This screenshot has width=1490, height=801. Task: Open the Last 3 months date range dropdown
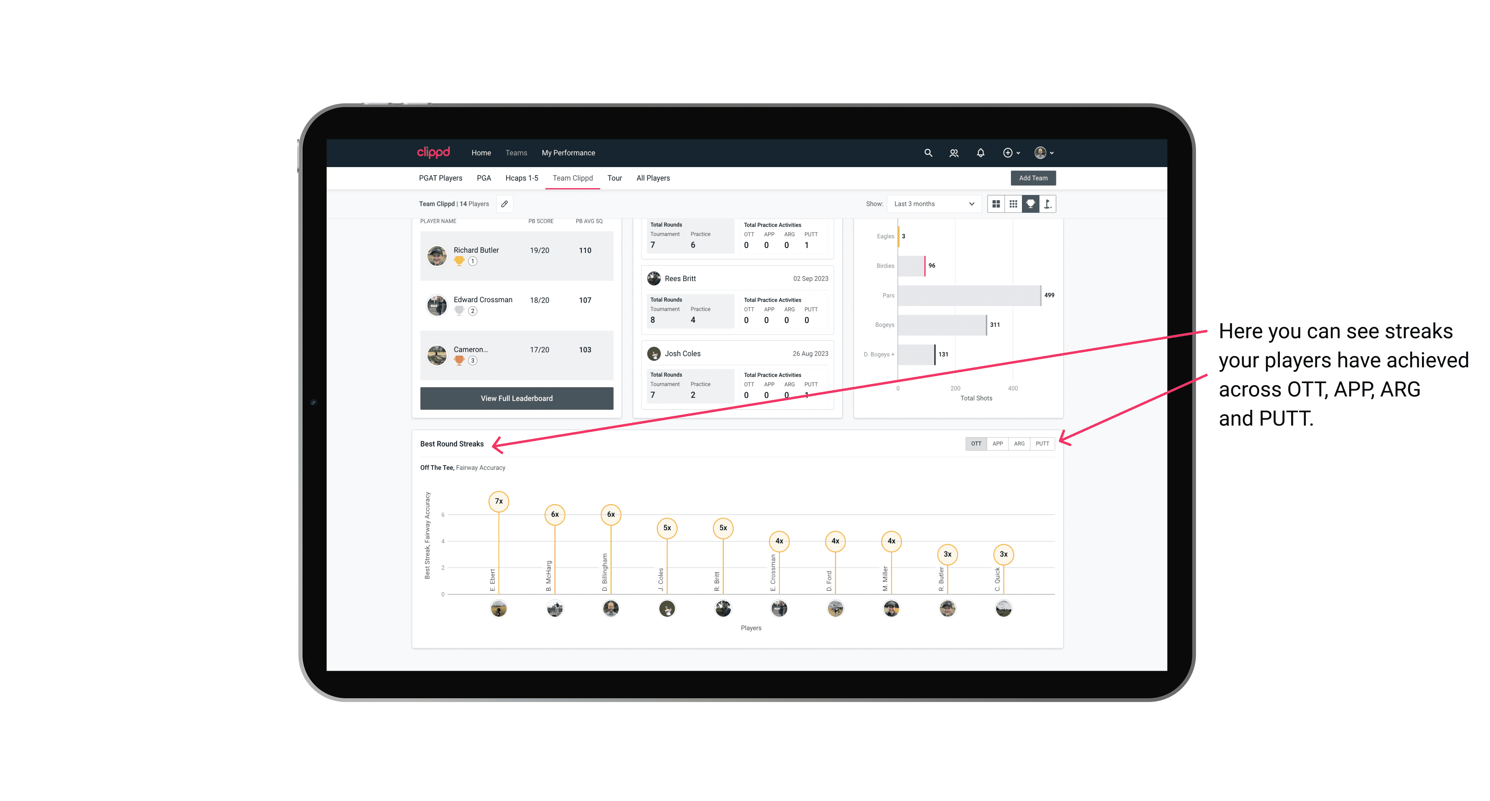pyautogui.click(x=932, y=204)
